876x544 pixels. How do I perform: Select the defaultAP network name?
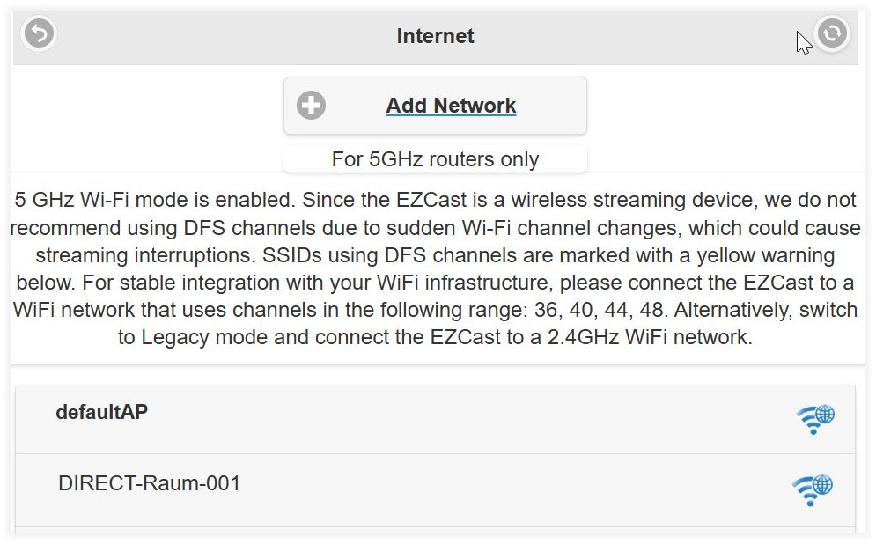101,412
